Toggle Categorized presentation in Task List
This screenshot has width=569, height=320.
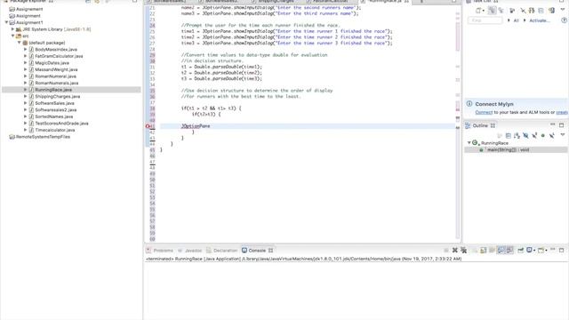(492, 11)
